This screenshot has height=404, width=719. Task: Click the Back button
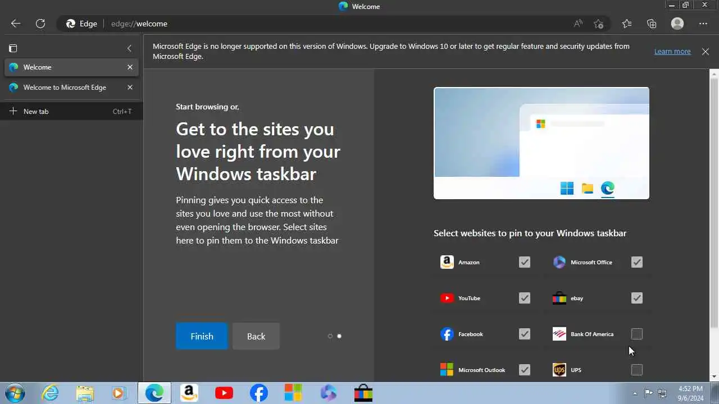point(256,336)
